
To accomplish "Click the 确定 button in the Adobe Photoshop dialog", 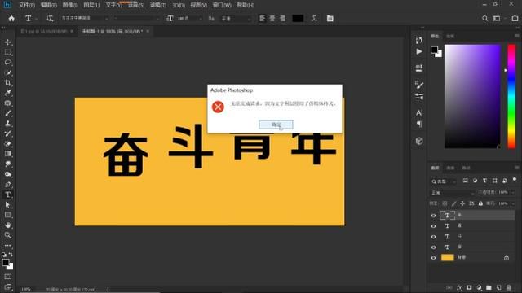I will pos(276,125).
